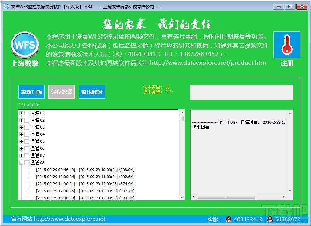The width and height of the screenshot is (311, 226).
Task: Click the C:\1.wfsinfo path text
Action: pos(28,105)
